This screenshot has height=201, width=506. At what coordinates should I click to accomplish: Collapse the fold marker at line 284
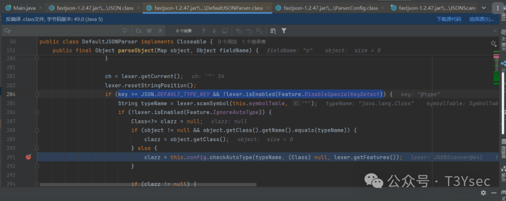coord(37,94)
